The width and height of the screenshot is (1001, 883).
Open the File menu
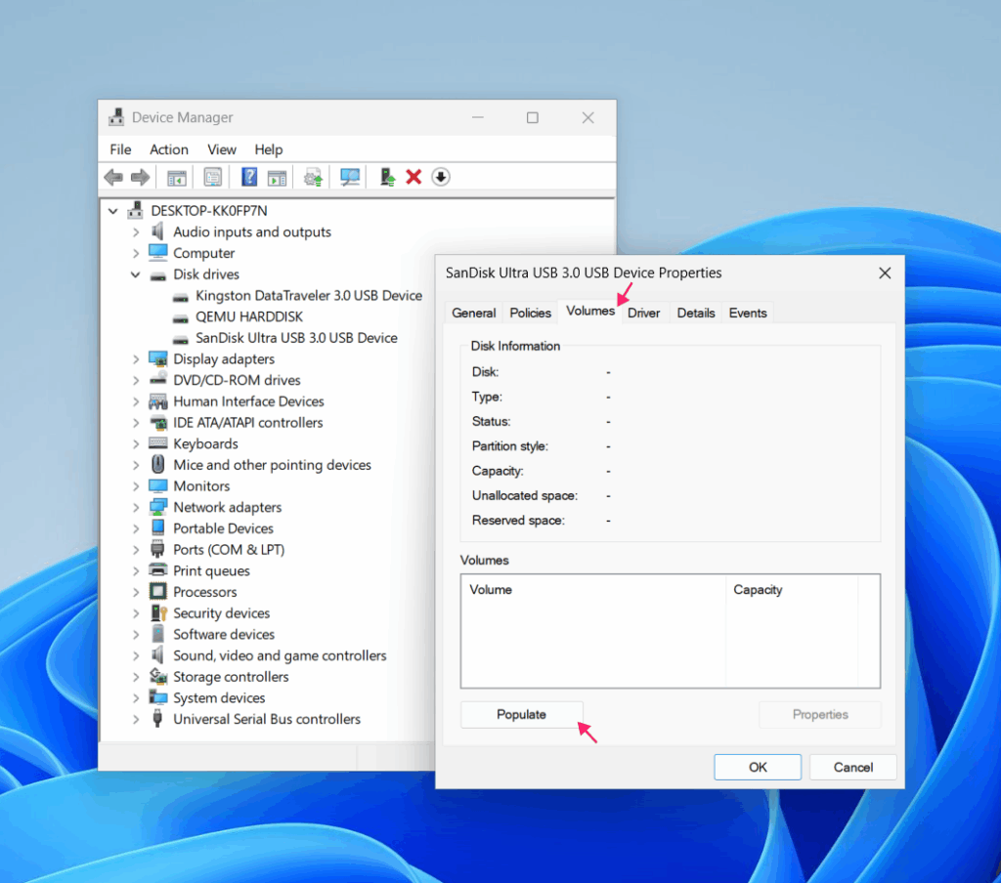click(120, 149)
